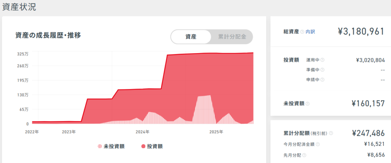Open help icon beside 未投資額 in the right panel
Viewport: 391px width, 163px height.
coord(308,103)
